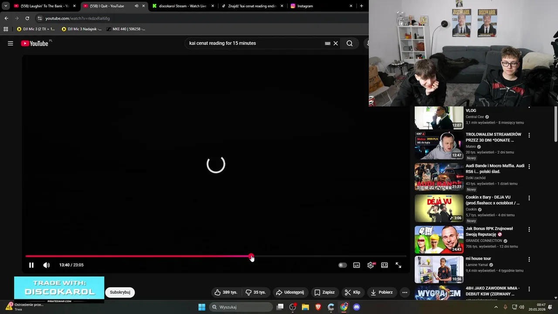Reload the page with refresh icon
This screenshot has height=314, width=558.
coord(27,18)
